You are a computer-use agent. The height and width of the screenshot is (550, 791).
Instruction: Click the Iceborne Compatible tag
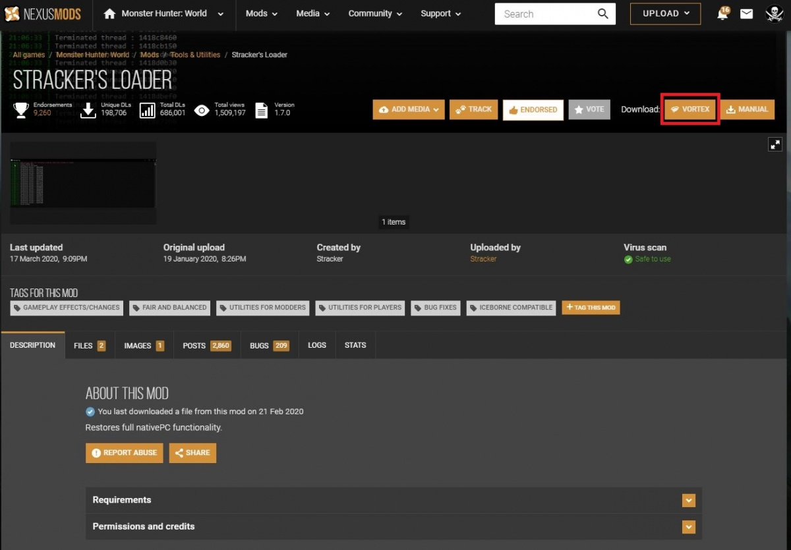coord(512,308)
